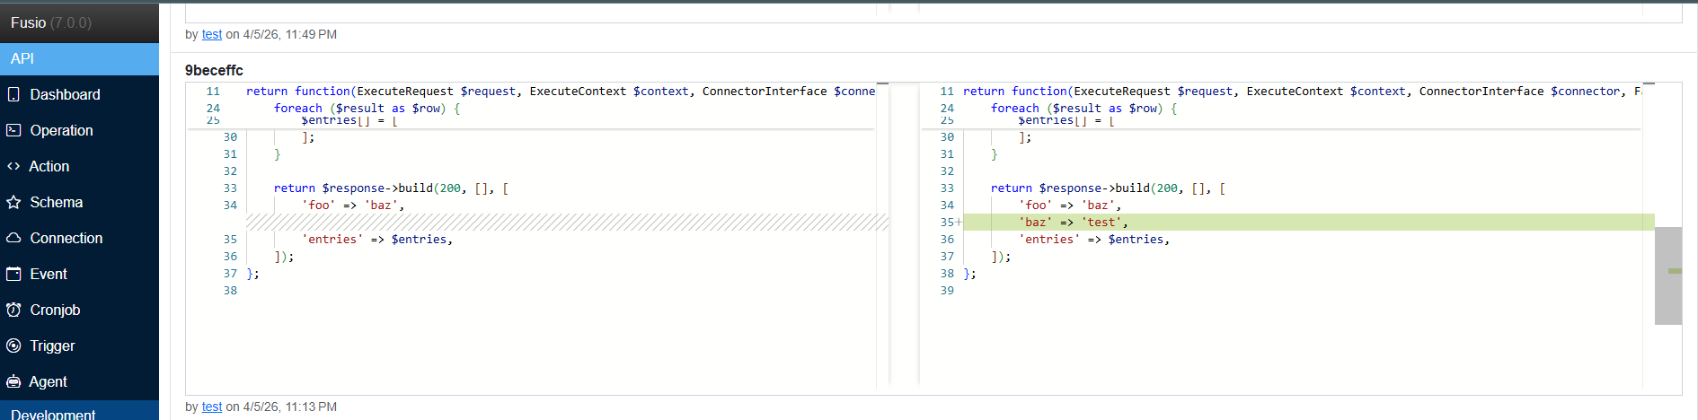Click the diff overview scrollbar thumb
The width and height of the screenshot is (1698, 420).
tap(1668, 276)
